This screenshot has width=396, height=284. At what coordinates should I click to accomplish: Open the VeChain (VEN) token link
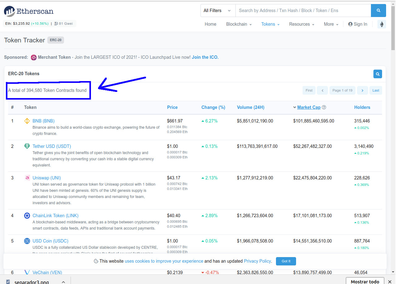point(47,273)
